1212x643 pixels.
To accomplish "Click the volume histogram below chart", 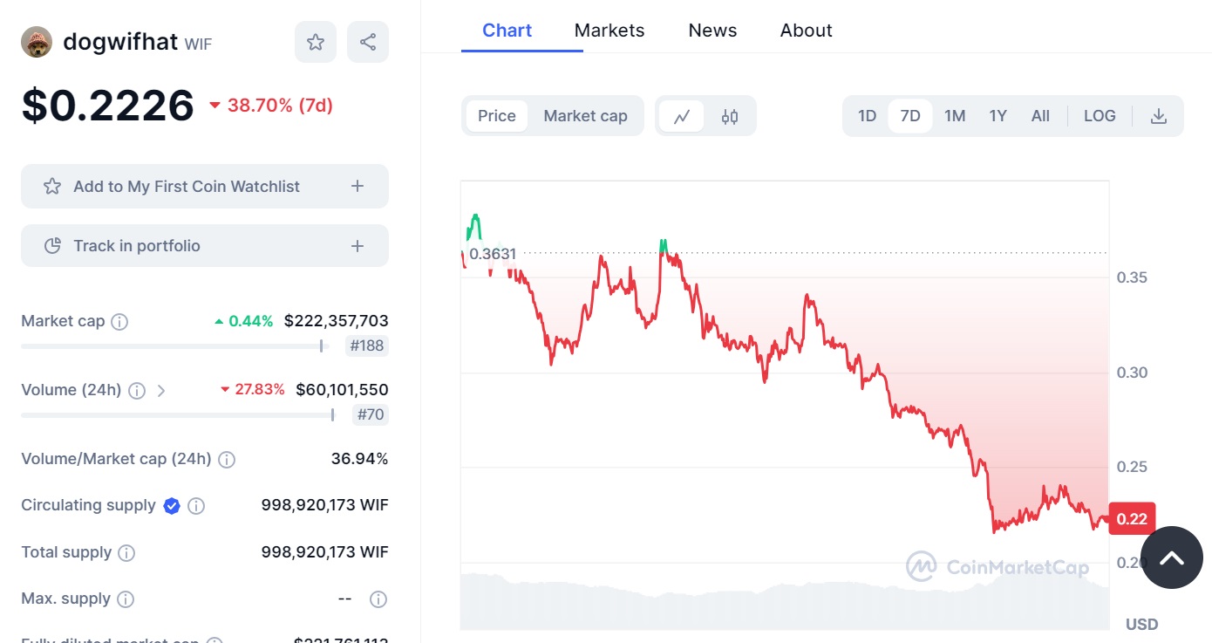I will (785, 600).
